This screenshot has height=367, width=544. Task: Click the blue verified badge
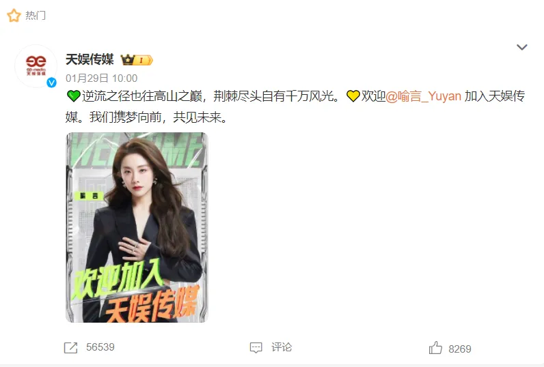click(x=52, y=83)
